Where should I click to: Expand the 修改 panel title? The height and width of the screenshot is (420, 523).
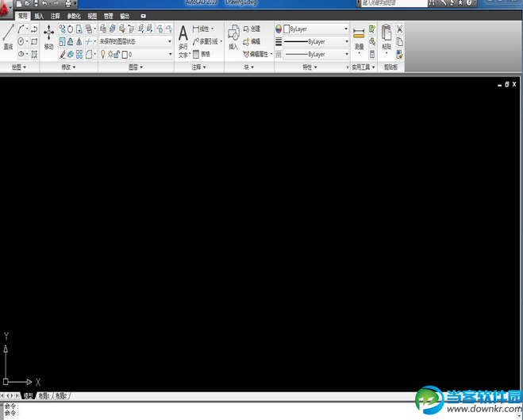pyautogui.click(x=68, y=67)
